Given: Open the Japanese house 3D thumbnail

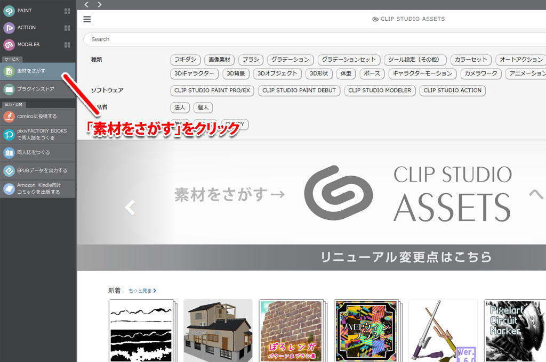Looking at the screenshot, I should click(x=218, y=330).
